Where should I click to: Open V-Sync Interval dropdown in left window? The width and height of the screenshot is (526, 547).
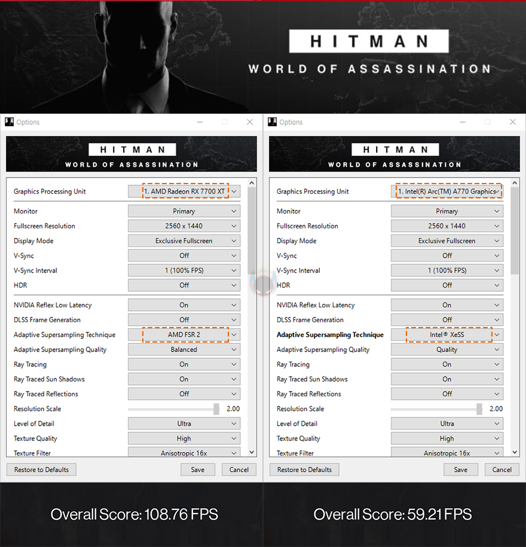click(x=184, y=270)
